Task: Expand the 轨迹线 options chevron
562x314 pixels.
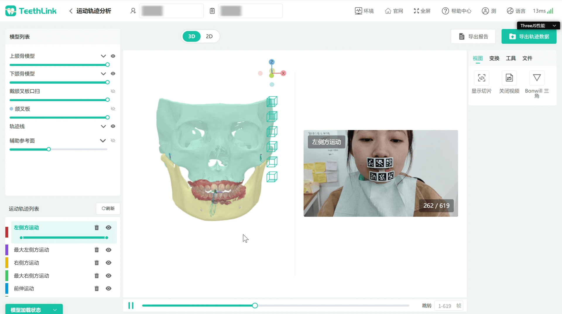Action: click(x=103, y=126)
